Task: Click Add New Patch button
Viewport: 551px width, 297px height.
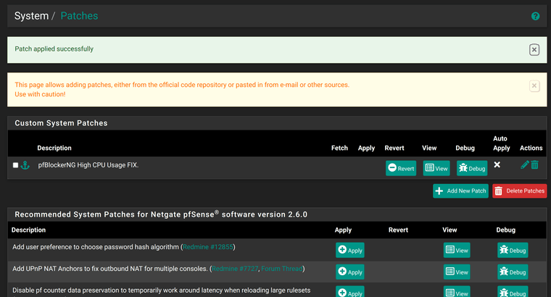Action: click(x=460, y=191)
